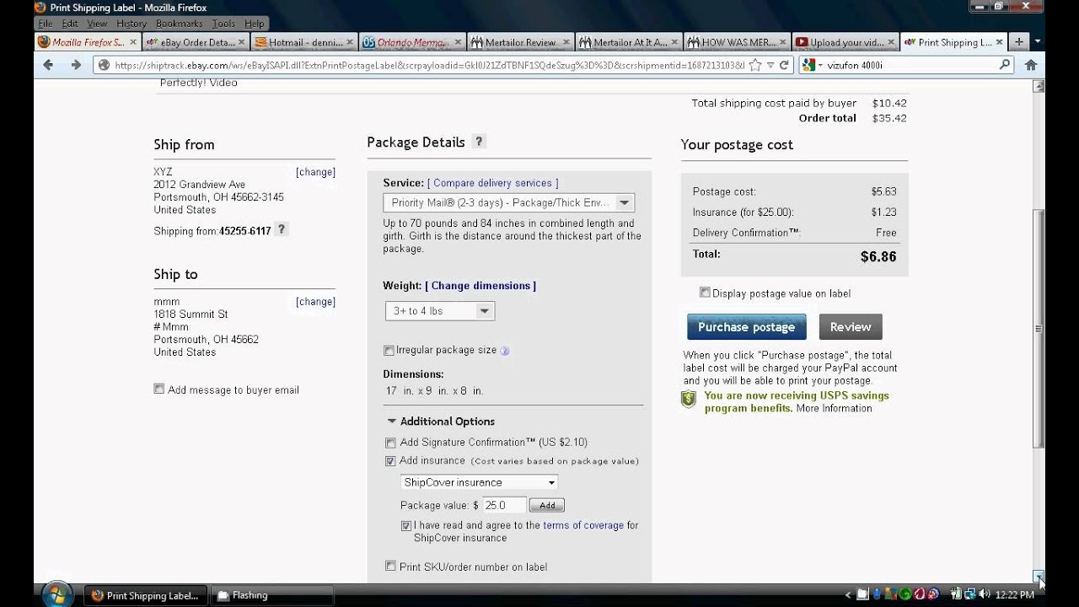Open the list all tabs dropdown arrow

pyautogui.click(x=1037, y=41)
